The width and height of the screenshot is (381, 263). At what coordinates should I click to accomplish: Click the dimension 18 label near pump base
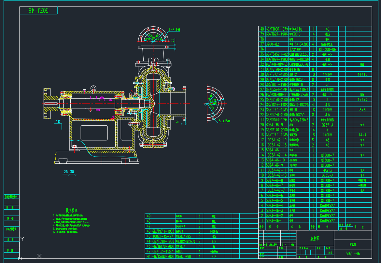(58, 121)
